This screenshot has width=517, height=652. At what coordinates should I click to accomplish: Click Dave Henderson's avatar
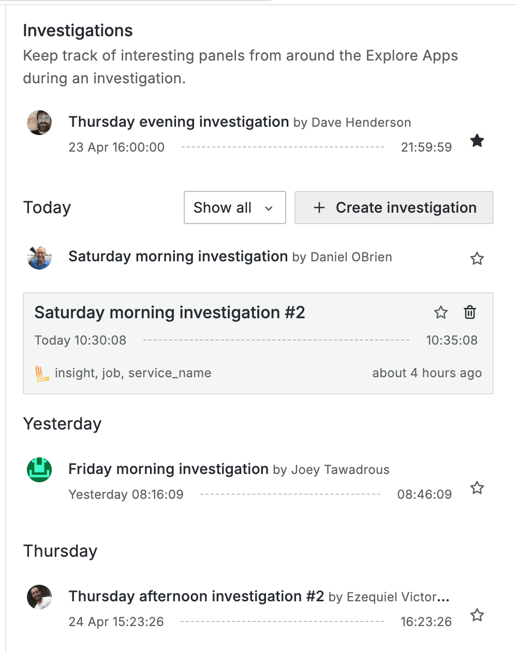point(39,123)
